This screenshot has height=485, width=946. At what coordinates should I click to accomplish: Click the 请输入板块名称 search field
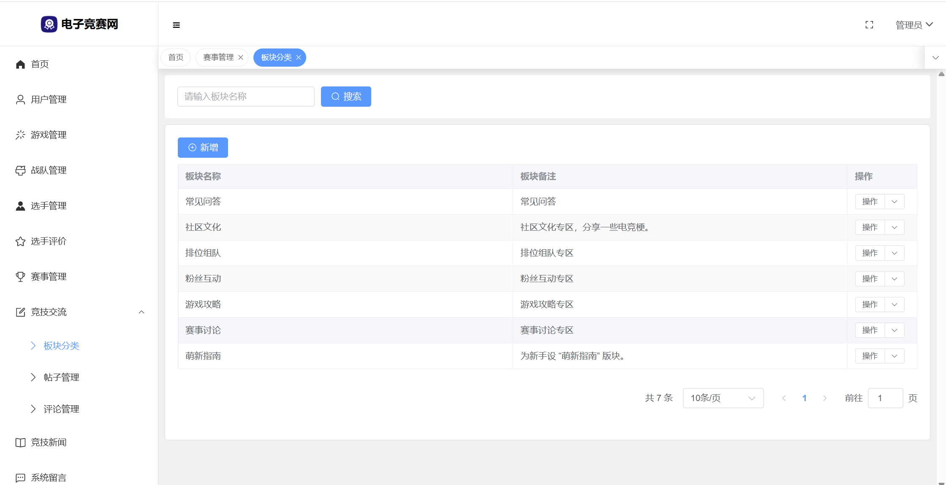click(x=246, y=97)
